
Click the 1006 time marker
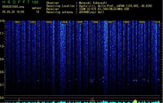tap(95, 22)
